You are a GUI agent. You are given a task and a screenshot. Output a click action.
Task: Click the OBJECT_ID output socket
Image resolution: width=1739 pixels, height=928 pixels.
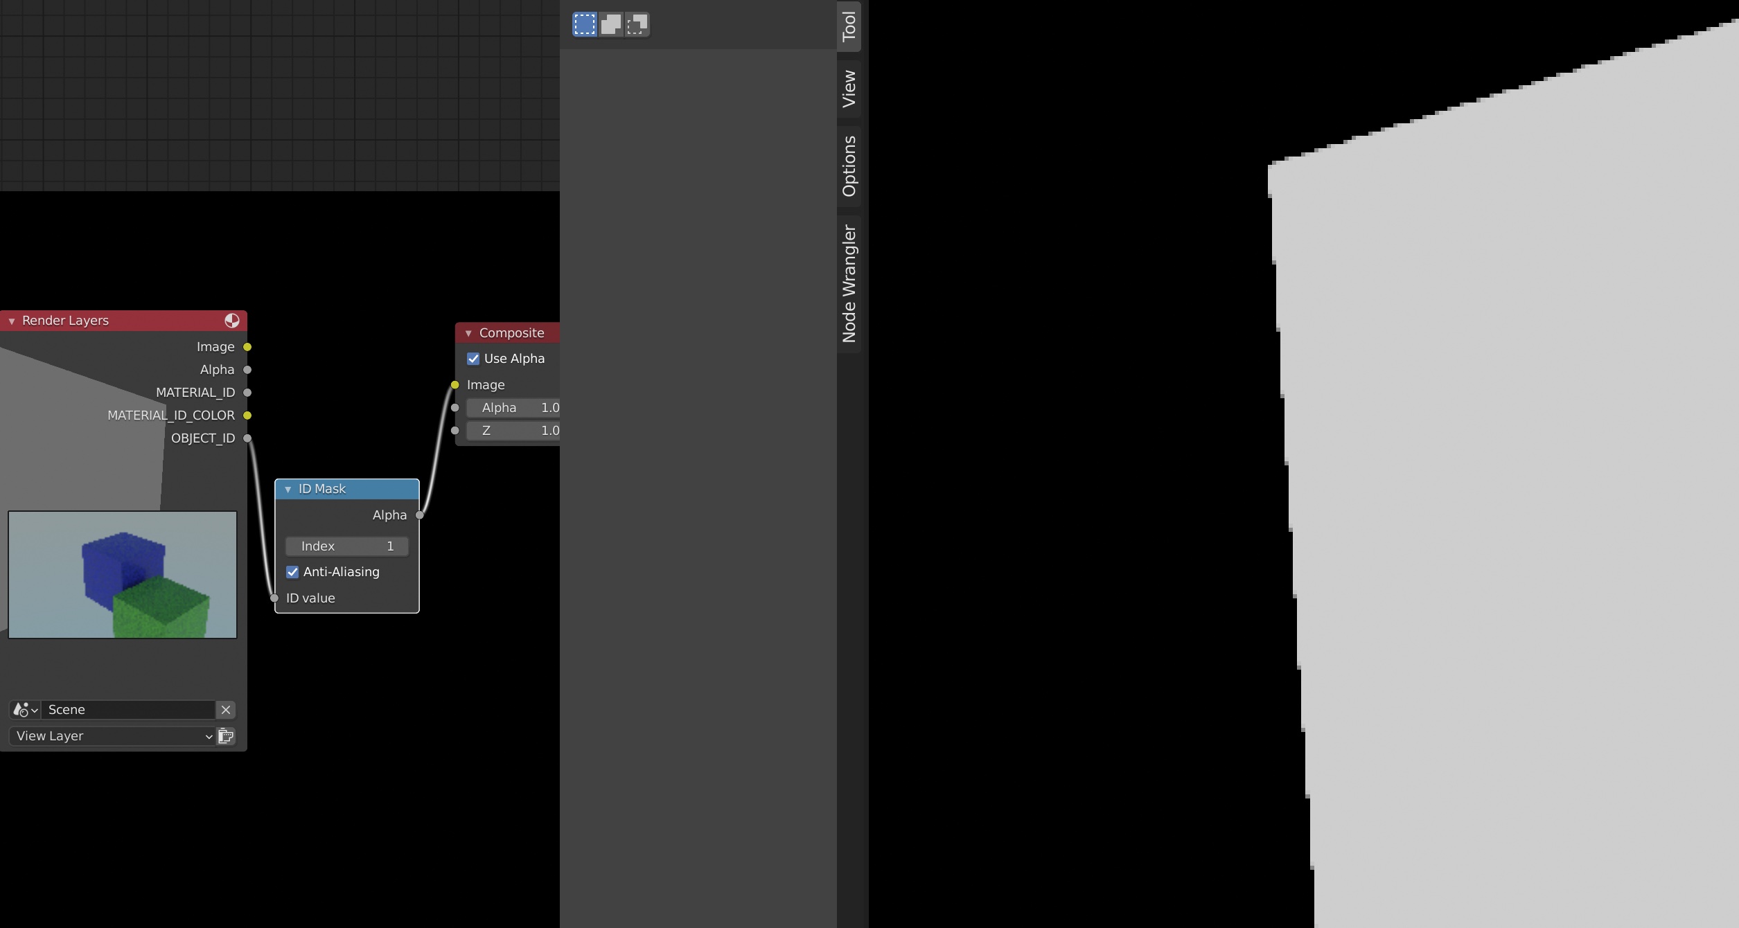(247, 438)
